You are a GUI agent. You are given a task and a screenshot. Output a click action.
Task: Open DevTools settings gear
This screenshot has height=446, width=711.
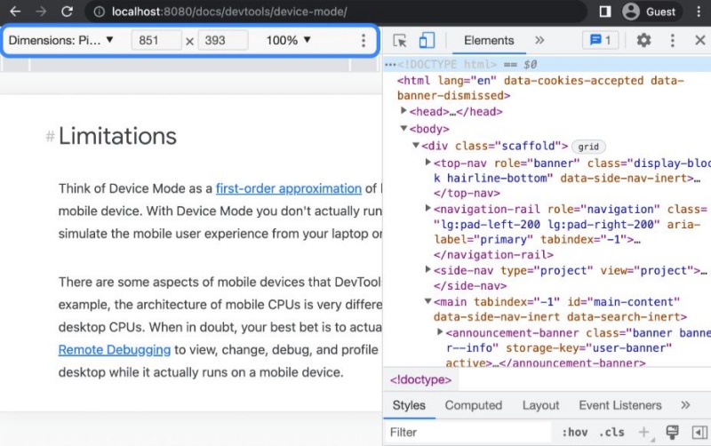643,41
